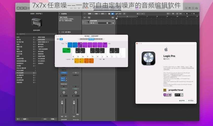Expand the 世界乐器 category arrow in library
The width and height of the screenshot is (213, 126).
coord(35,78)
